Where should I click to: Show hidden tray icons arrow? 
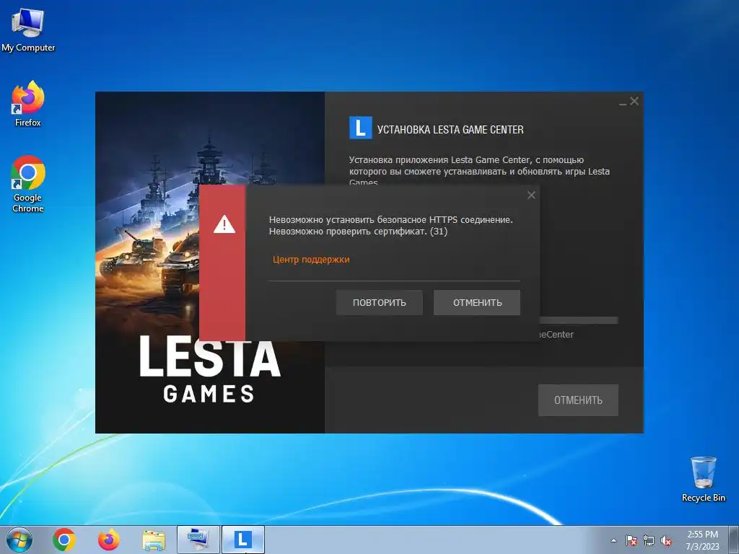pyautogui.click(x=613, y=540)
